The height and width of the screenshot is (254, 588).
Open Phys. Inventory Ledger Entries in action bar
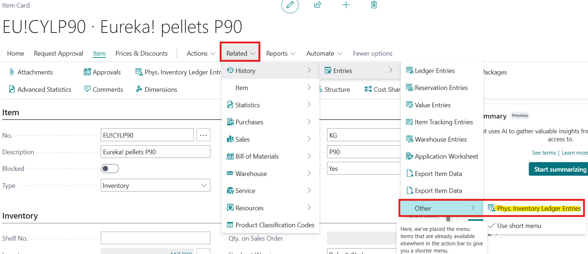178,72
